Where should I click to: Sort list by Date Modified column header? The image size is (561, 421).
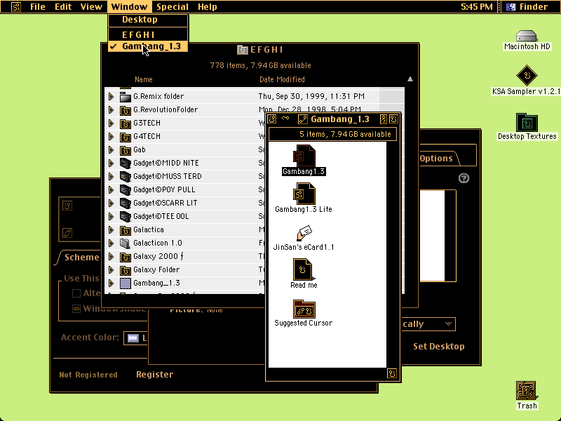coord(282,79)
